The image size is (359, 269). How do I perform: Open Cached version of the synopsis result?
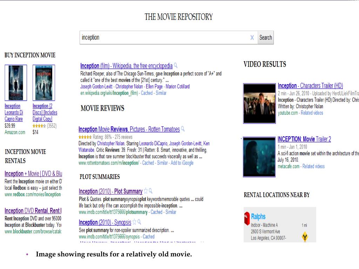click(149, 237)
